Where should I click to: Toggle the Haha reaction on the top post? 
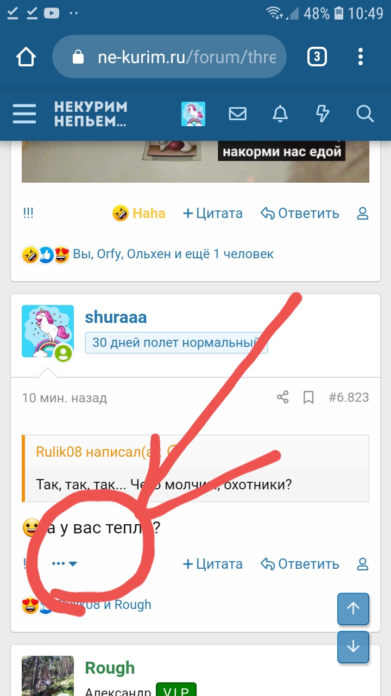point(139,213)
